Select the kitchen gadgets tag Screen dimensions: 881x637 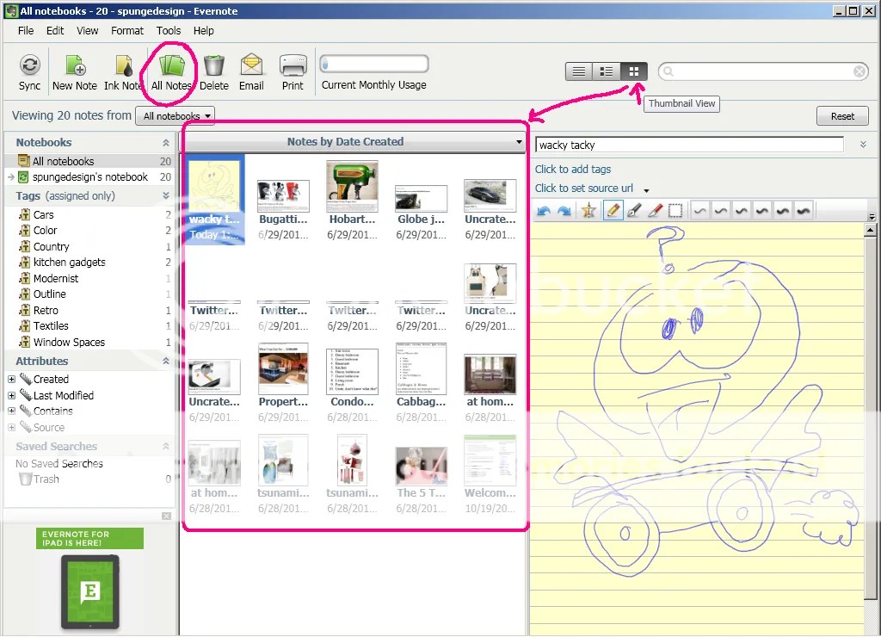click(x=69, y=263)
